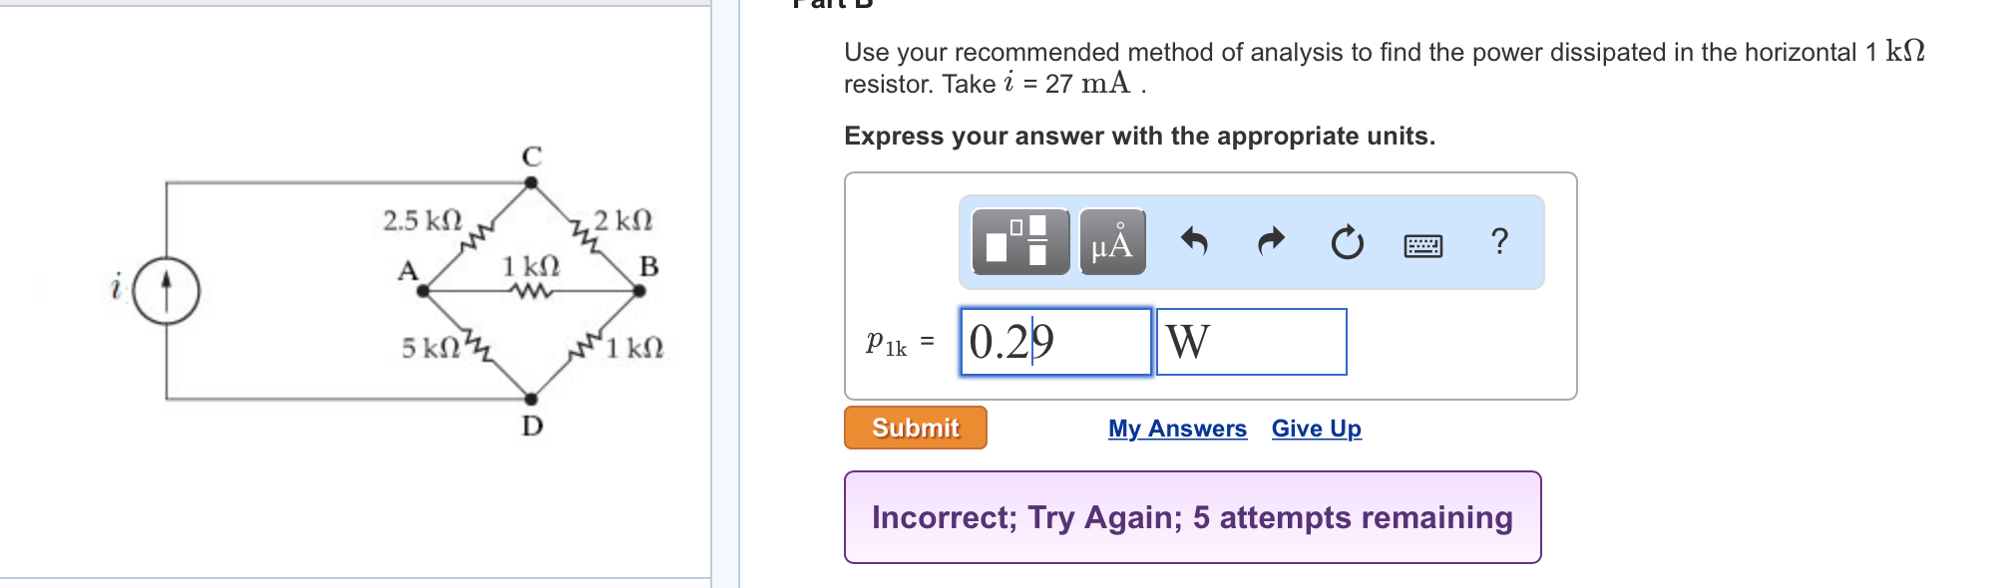Screen dimensions: 2015x588
Task: Click the redo arrow icon
Action: (x=1271, y=241)
